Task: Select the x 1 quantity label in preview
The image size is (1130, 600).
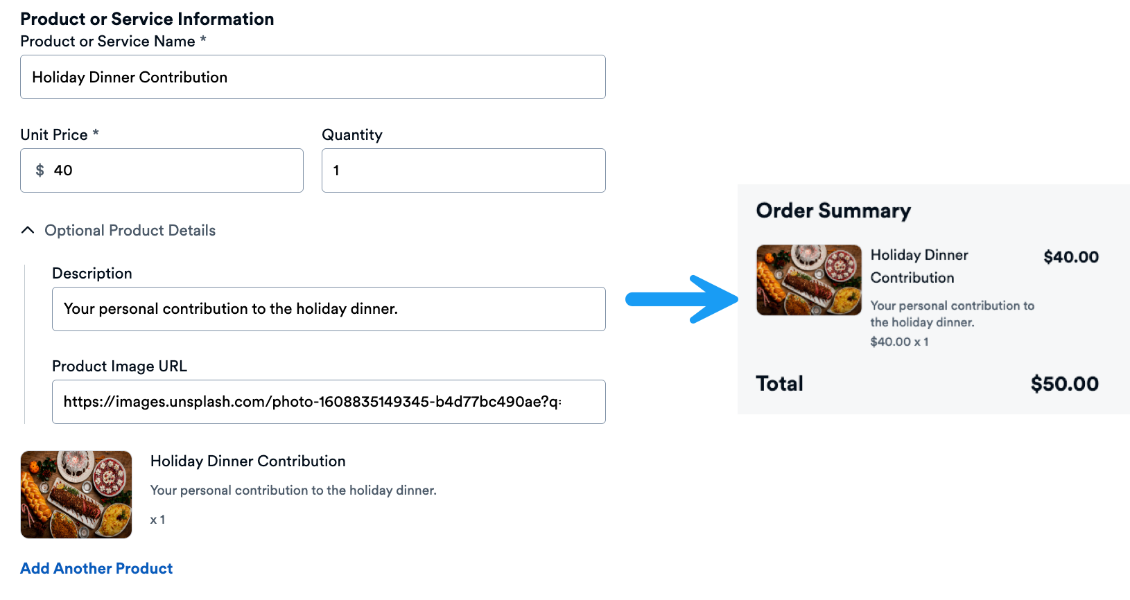Action: 157,519
